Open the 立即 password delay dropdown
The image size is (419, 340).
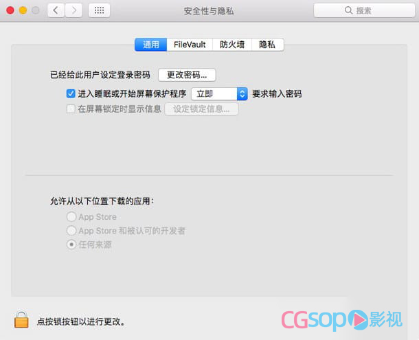point(219,94)
